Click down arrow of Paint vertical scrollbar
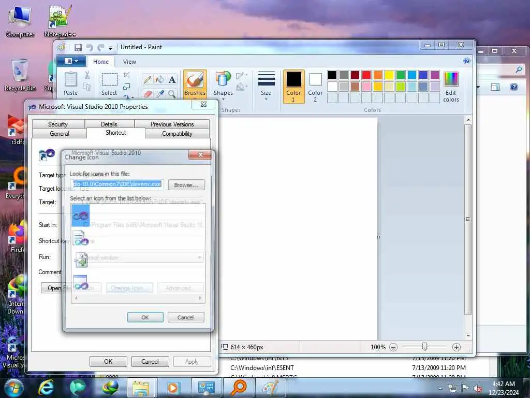Screen dimensions: 530x398 pyautogui.click(x=468, y=336)
